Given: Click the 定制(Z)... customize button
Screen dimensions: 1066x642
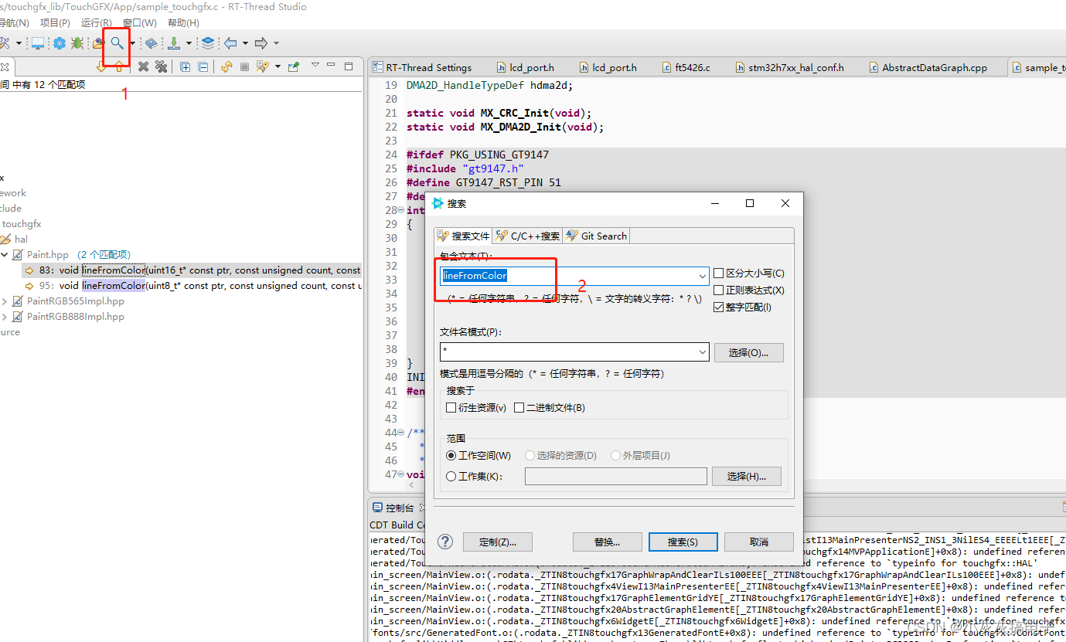Looking at the screenshot, I should coord(497,542).
